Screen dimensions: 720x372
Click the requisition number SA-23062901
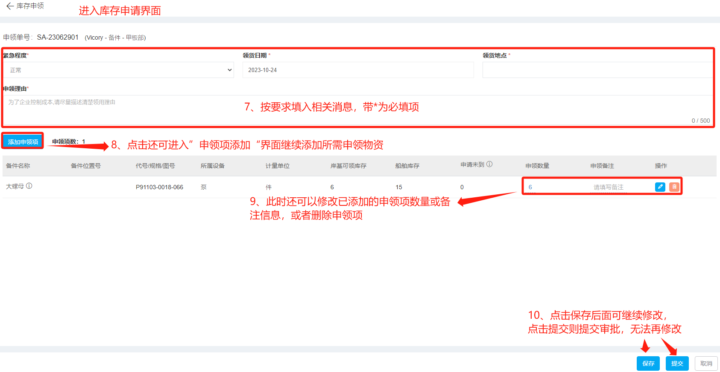(58, 37)
